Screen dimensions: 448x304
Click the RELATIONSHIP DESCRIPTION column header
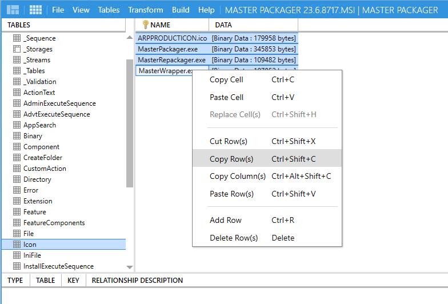pos(137,280)
